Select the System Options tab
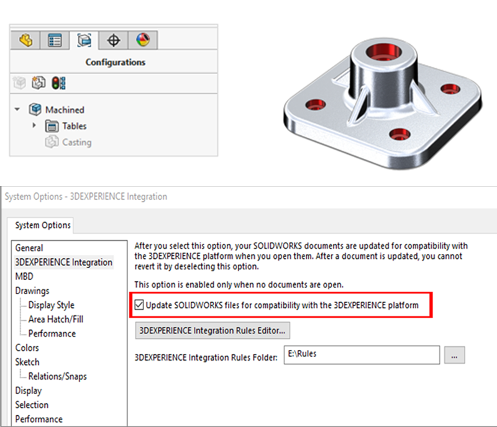This screenshot has width=497, height=427. coord(43,225)
